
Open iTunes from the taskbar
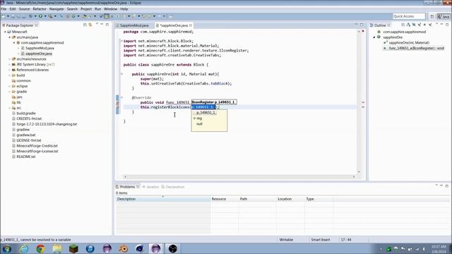coord(90,248)
